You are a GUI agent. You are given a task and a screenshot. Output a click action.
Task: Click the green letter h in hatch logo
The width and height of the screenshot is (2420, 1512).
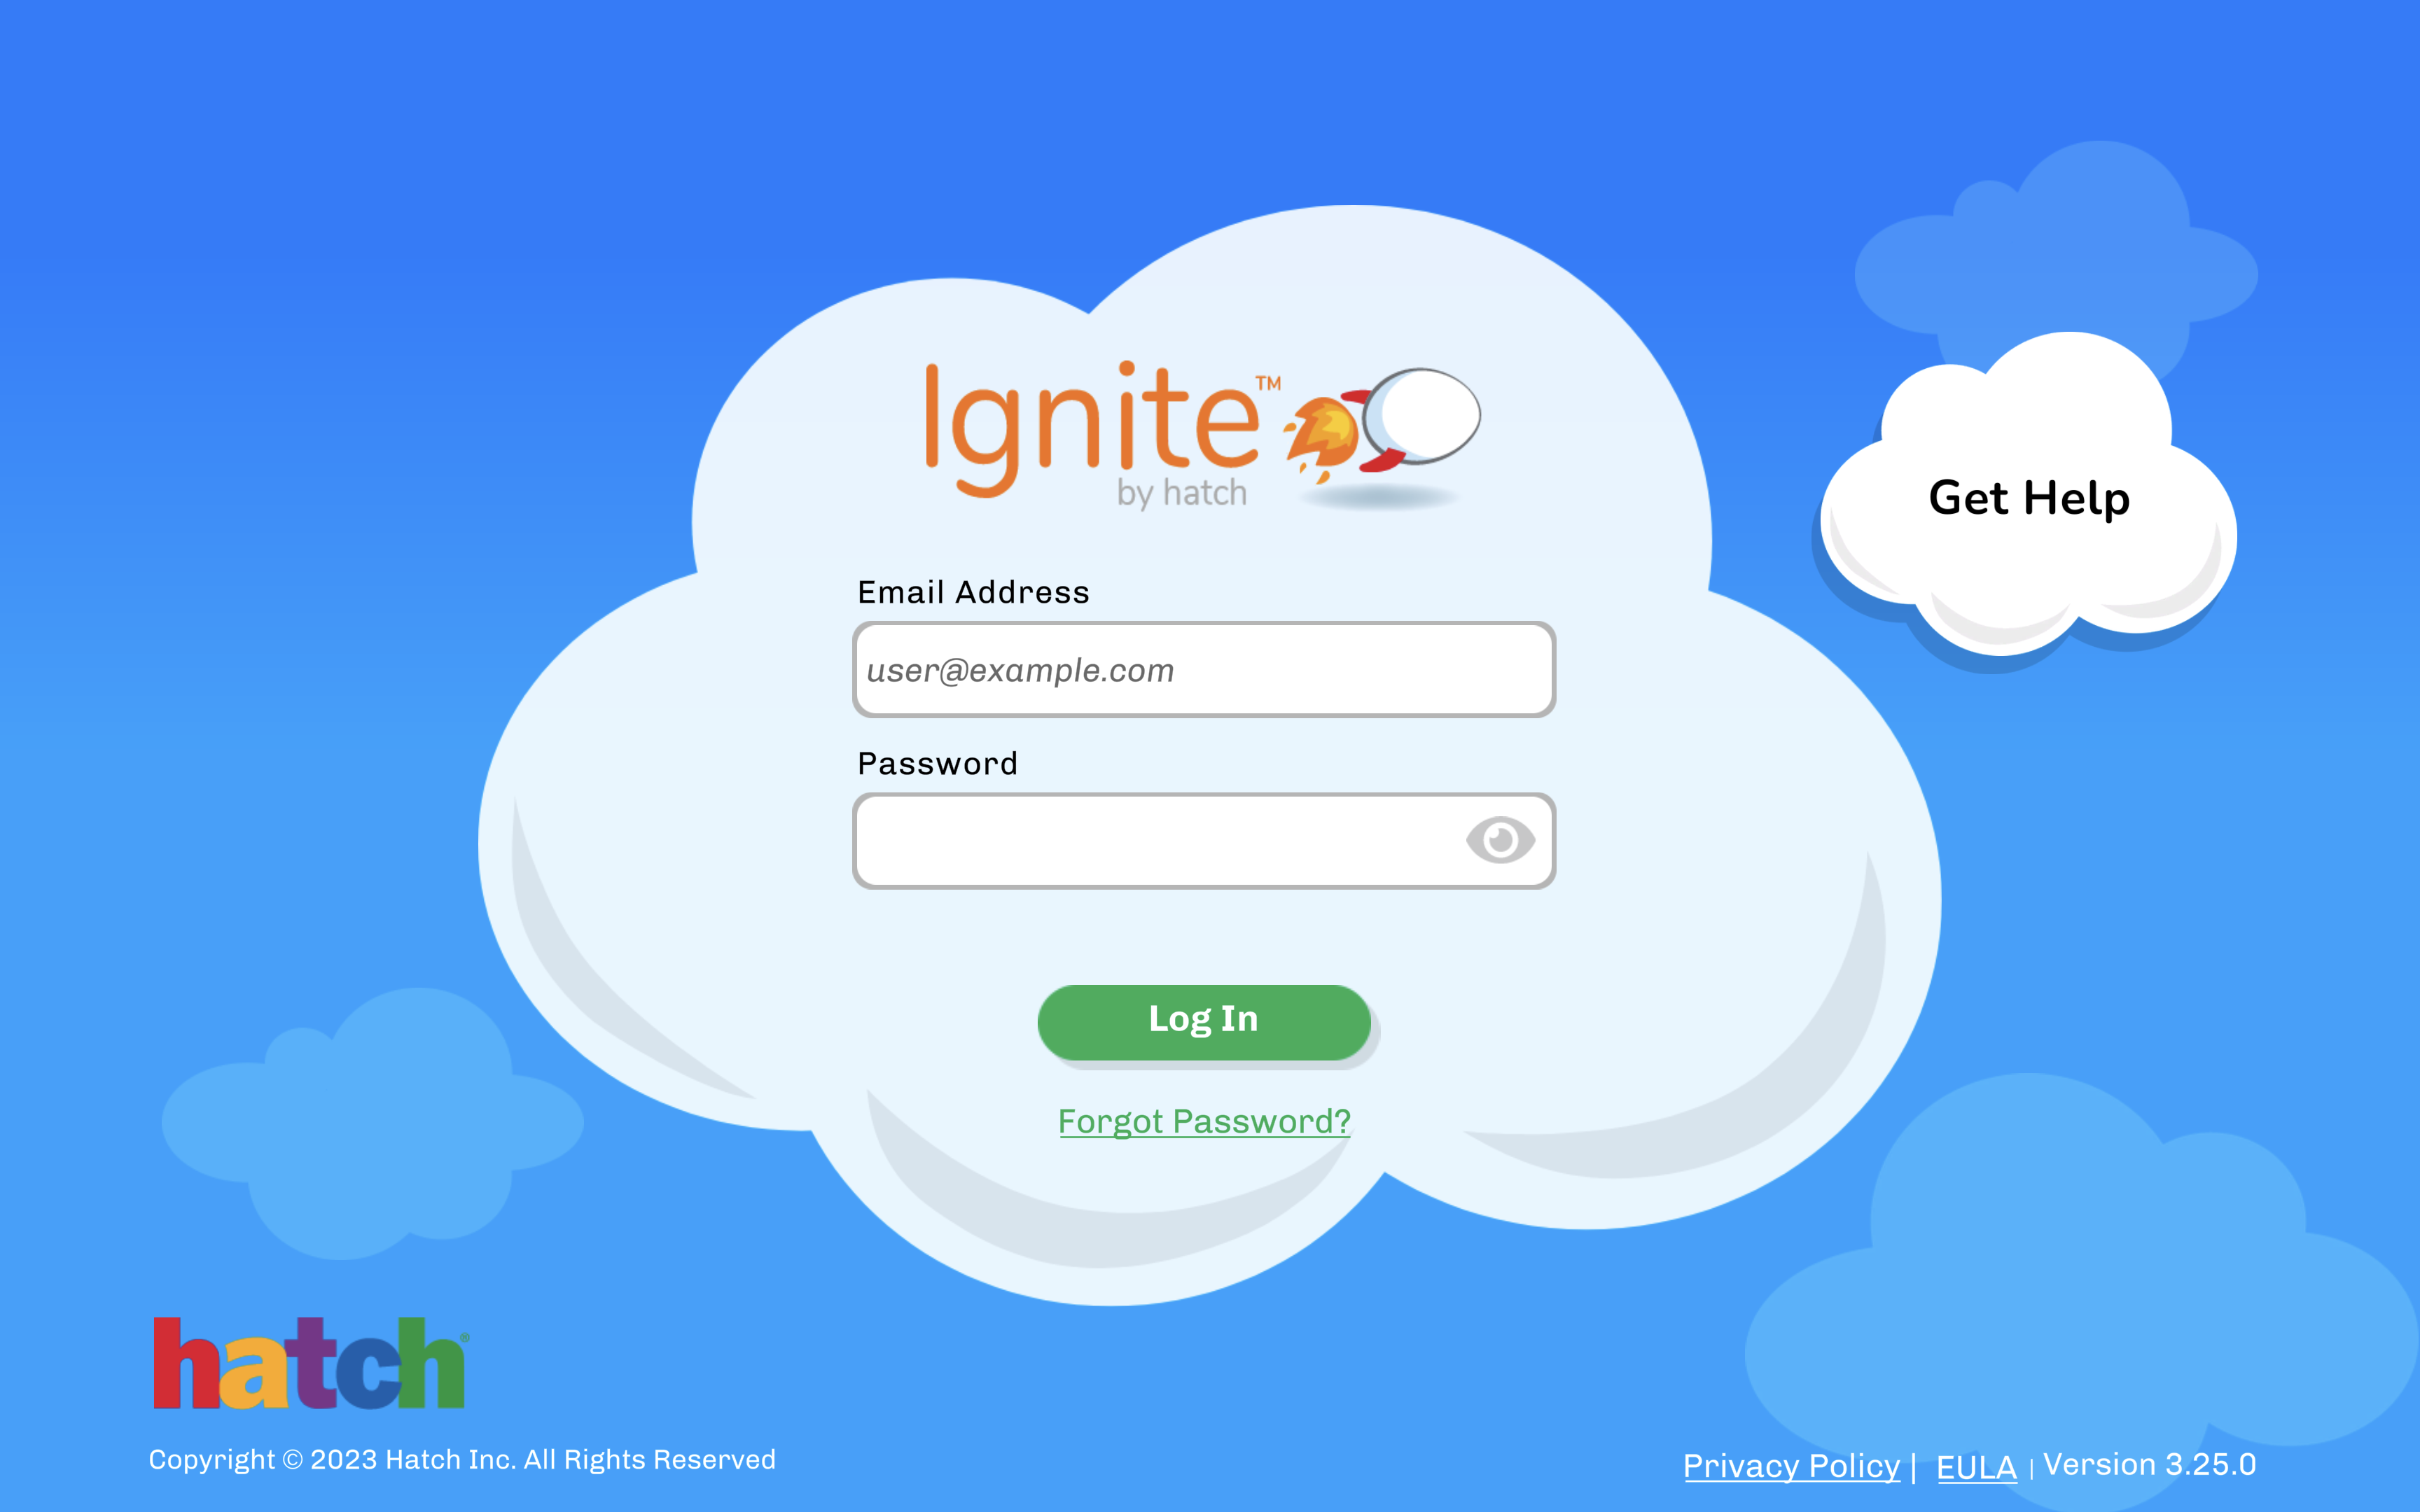click(x=430, y=1363)
